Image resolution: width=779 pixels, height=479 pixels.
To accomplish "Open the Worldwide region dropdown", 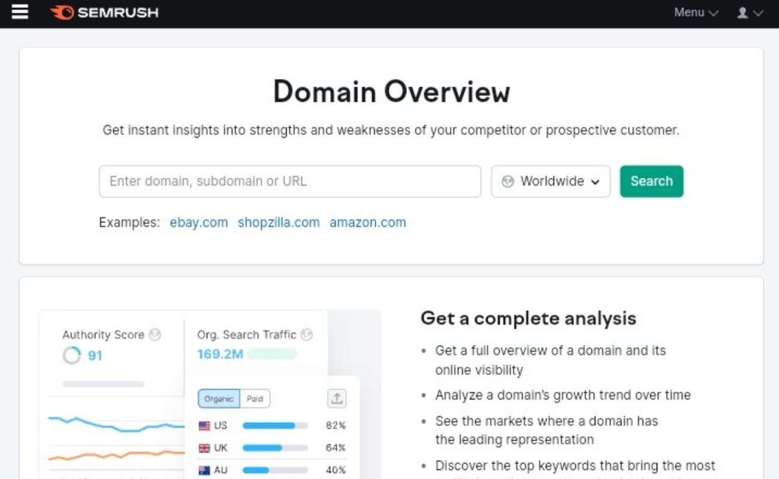I will 551,181.
